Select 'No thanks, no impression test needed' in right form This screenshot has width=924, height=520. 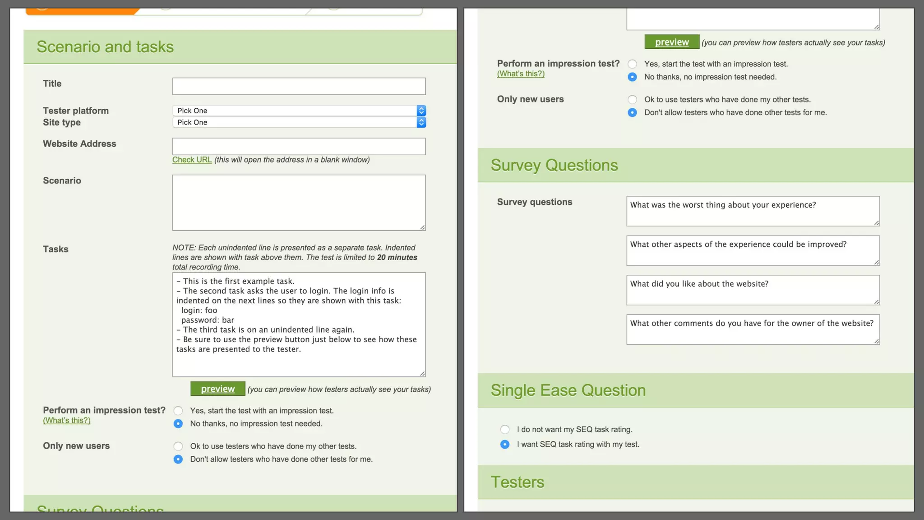pos(633,77)
